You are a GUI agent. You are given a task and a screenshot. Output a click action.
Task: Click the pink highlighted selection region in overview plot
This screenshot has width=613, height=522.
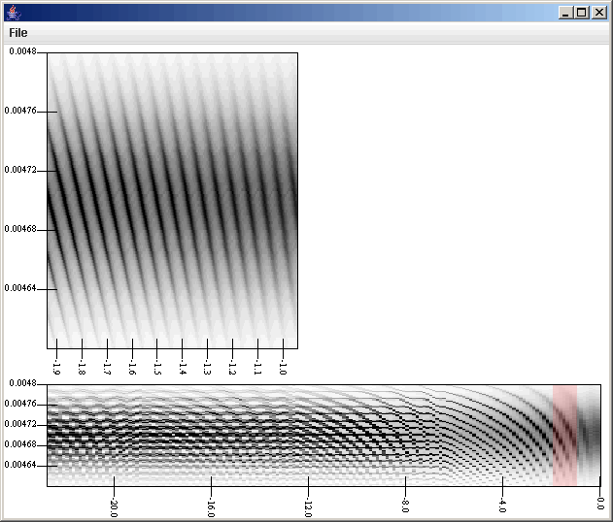[x=565, y=436]
